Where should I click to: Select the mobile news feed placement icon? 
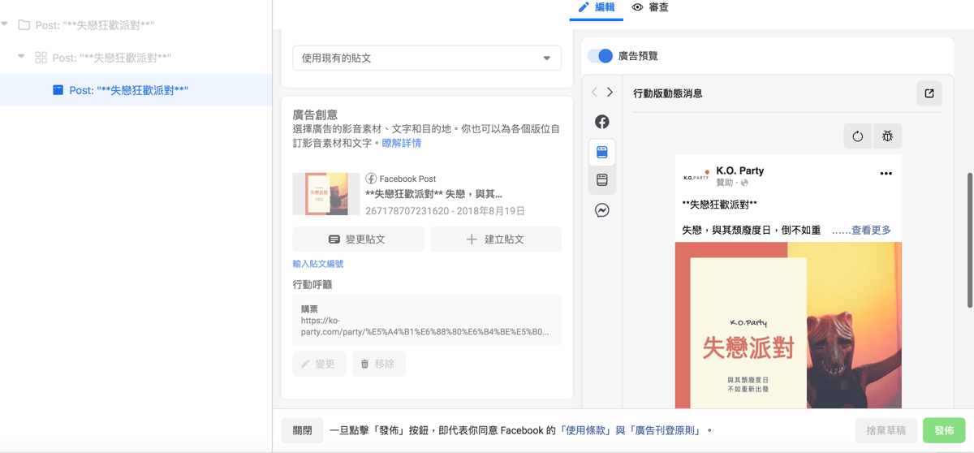click(x=602, y=153)
